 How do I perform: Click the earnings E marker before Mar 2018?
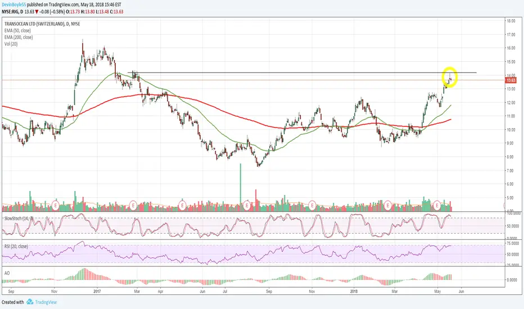click(387, 205)
